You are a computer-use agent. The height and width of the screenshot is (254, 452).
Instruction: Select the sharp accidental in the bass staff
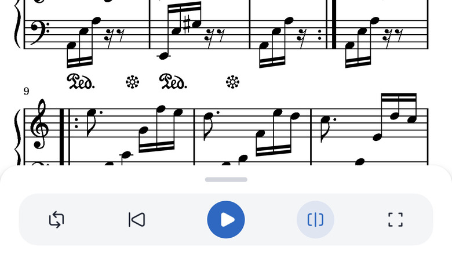(187, 25)
